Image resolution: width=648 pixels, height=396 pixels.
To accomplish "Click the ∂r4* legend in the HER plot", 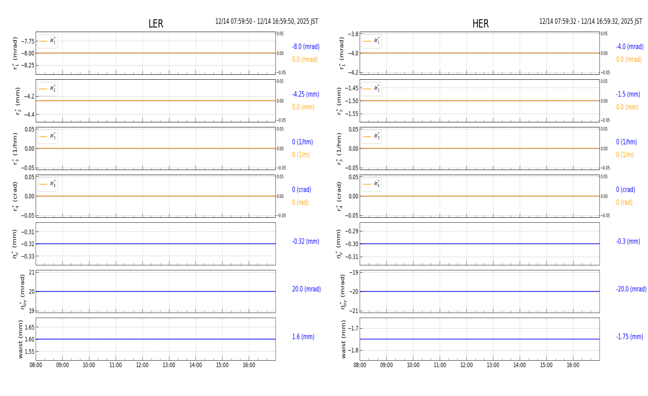I will pos(372,184).
